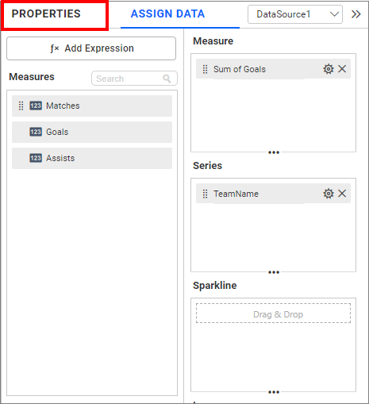Click the Sparkline Drag & Drop area
This screenshot has width=369, height=404.
273,314
